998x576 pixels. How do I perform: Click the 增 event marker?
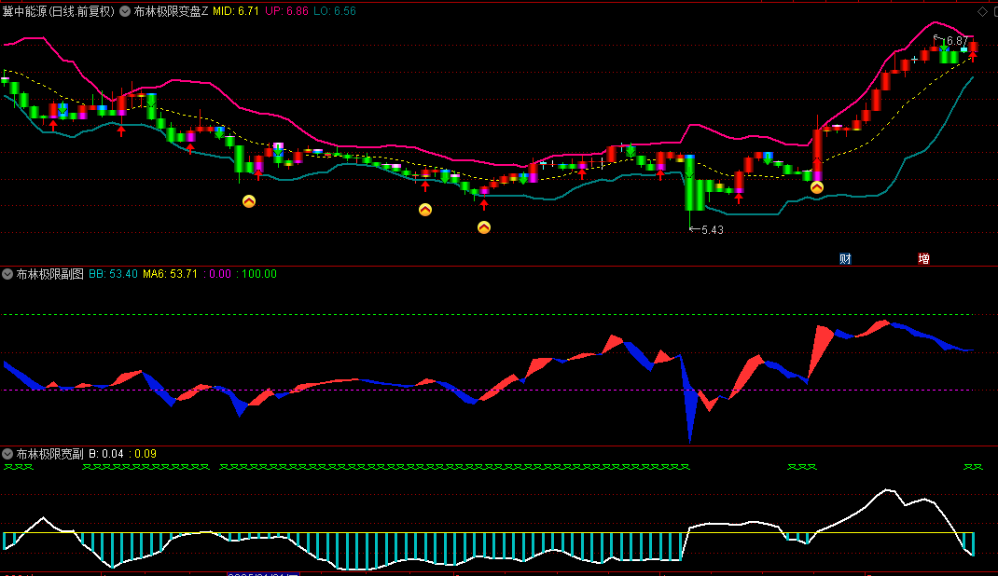(x=923, y=259)
